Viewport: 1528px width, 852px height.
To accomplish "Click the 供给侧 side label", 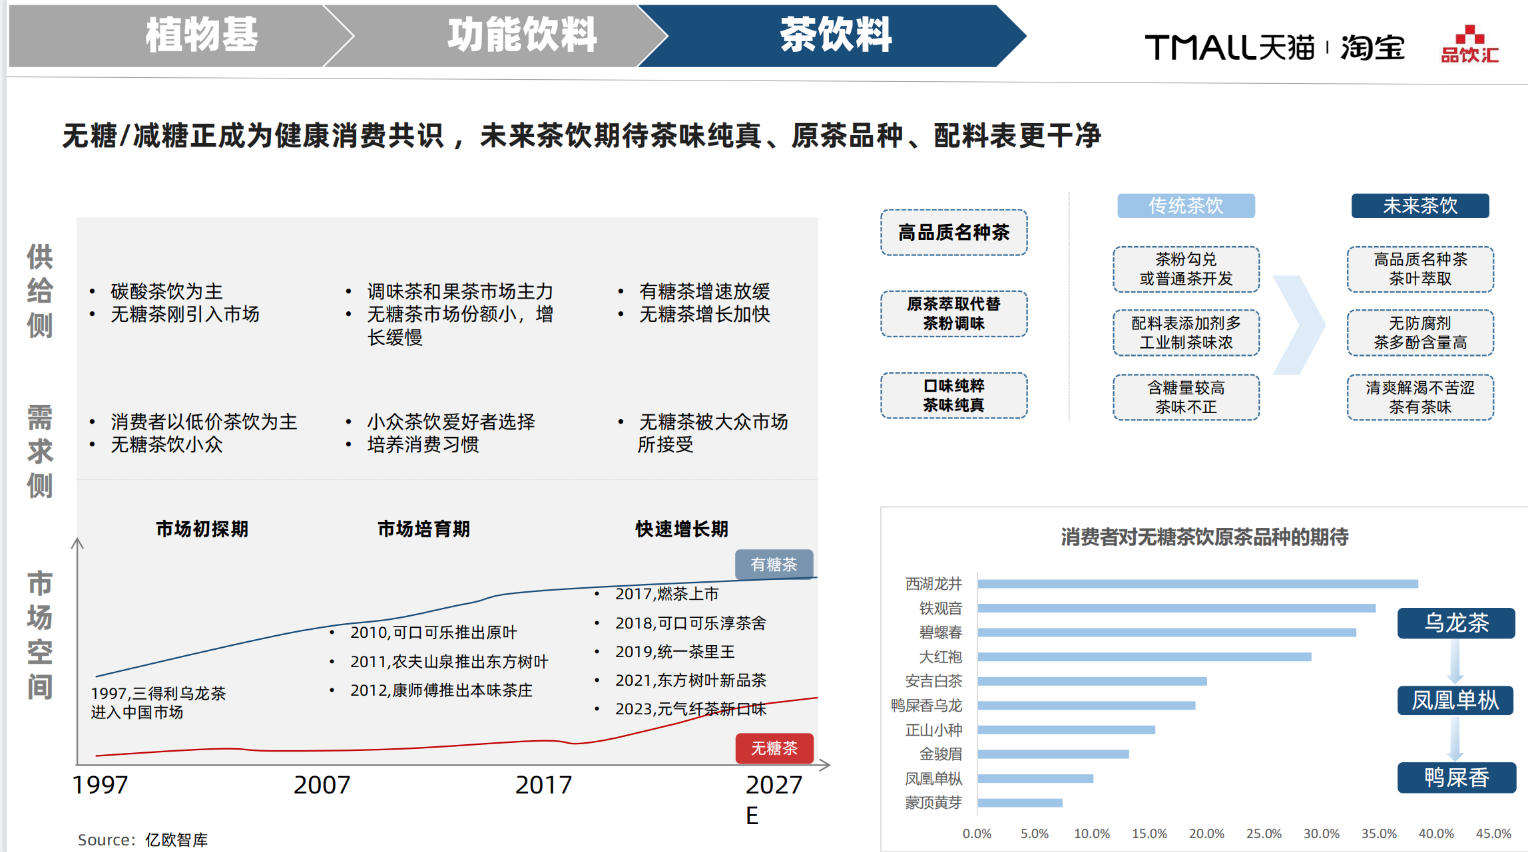I will (x=39, y=291).
